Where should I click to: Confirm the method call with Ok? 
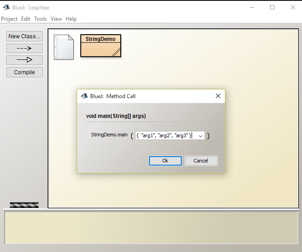pos(165,161)
